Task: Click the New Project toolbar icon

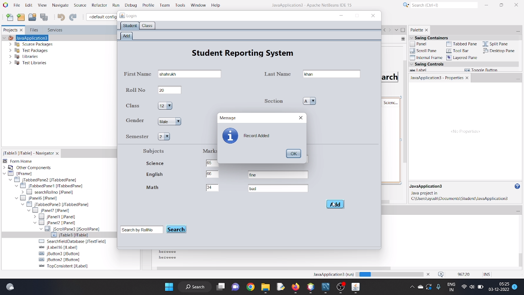Action: click(20, 17)
